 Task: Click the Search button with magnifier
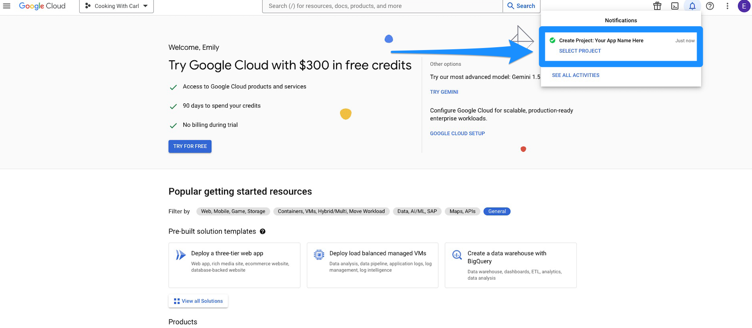[521, 6]
